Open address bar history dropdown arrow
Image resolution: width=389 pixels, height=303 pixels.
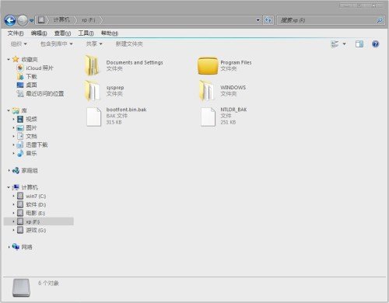(258, 20)
